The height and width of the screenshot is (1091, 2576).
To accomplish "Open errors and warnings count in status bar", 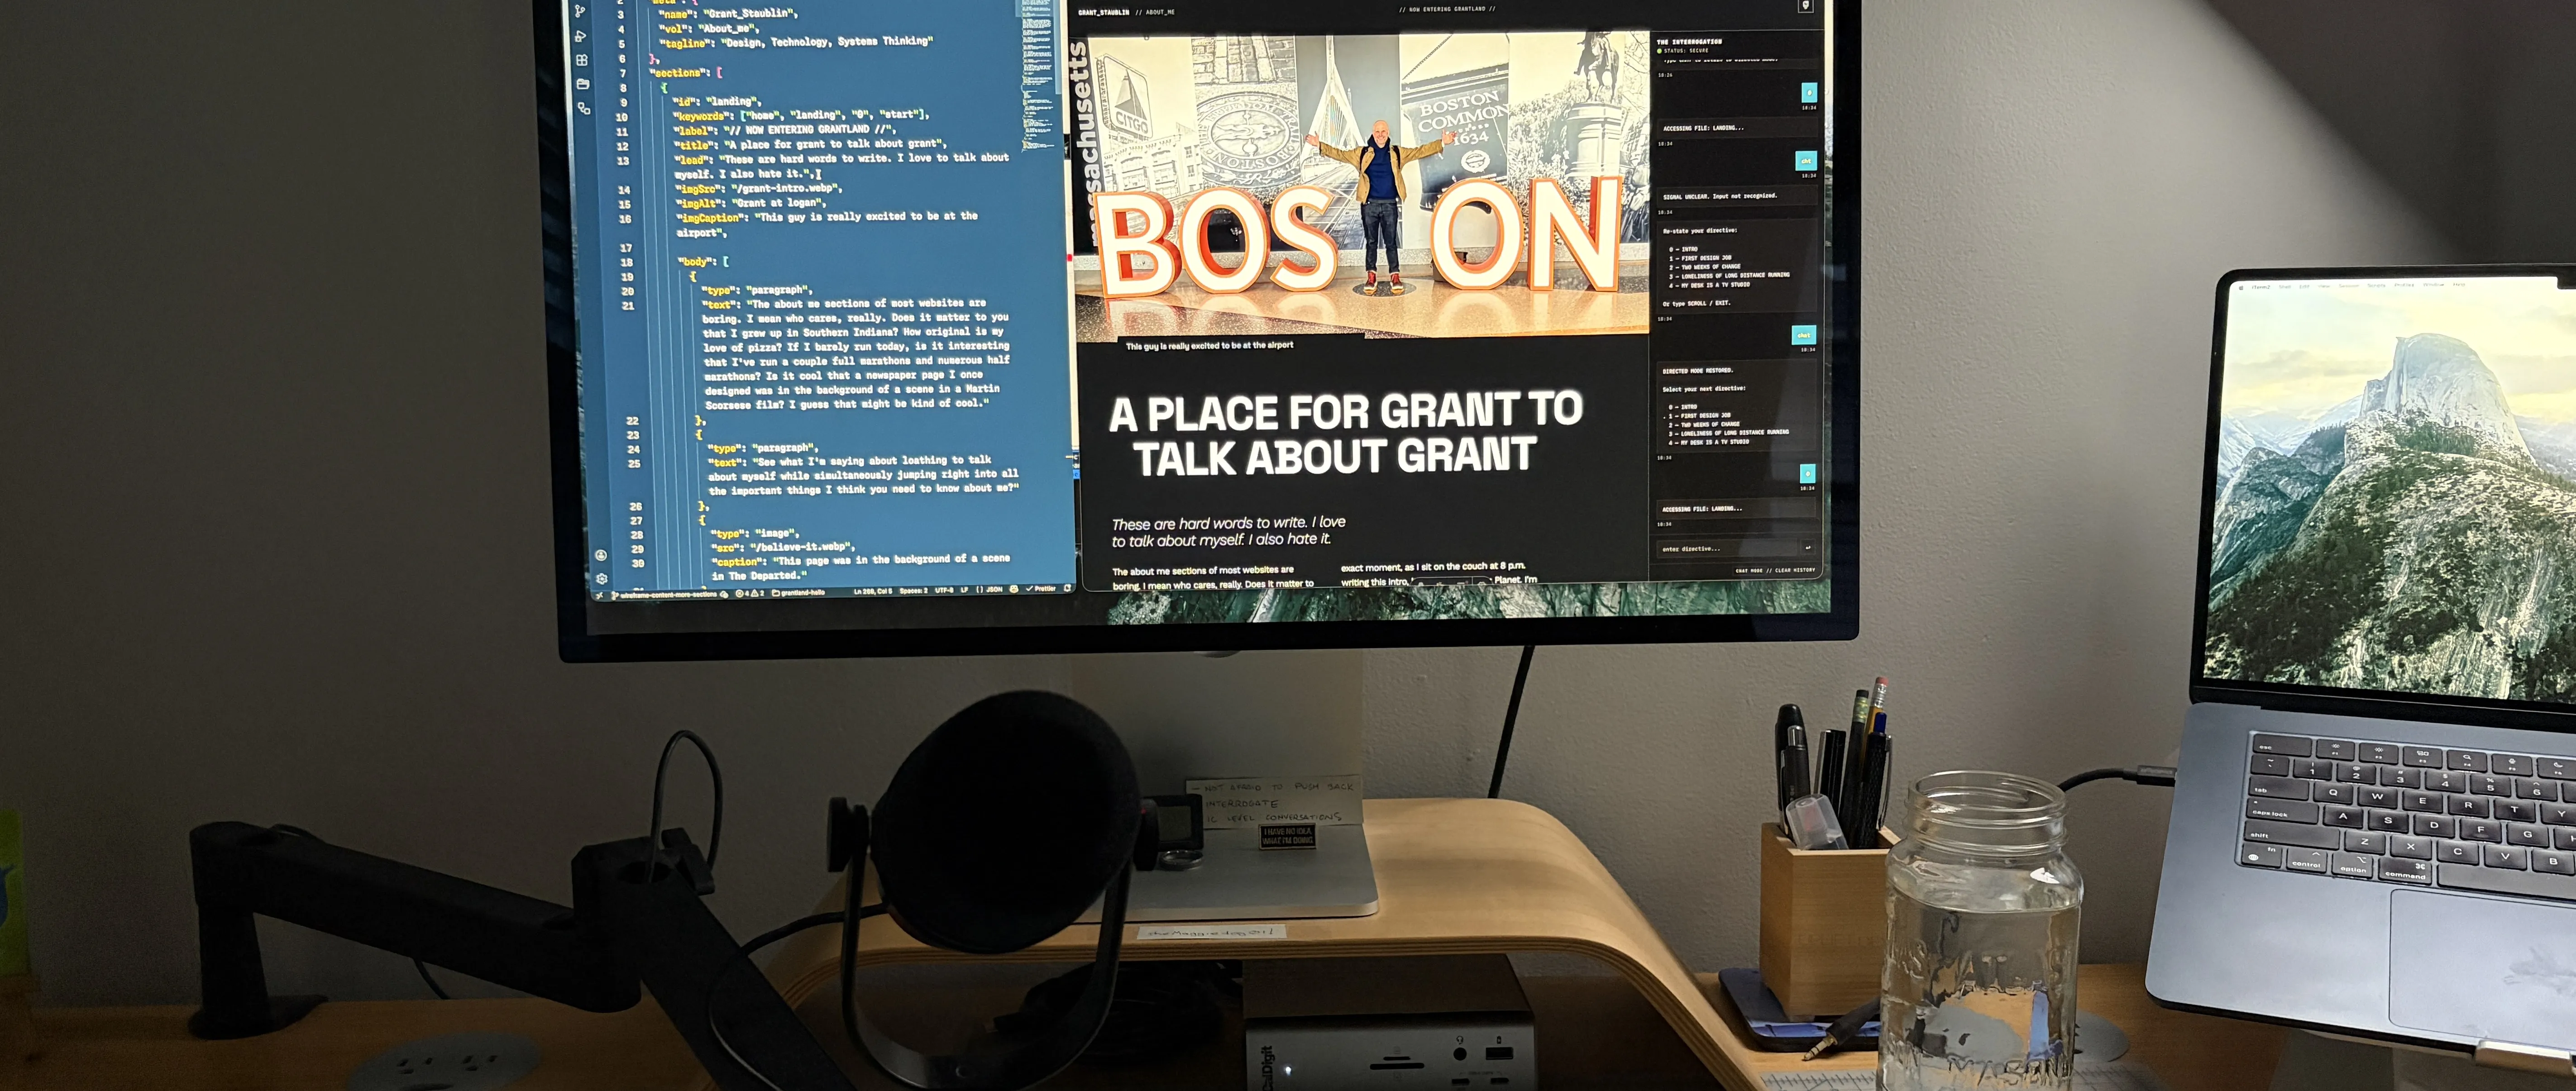I will coord(750,593).
